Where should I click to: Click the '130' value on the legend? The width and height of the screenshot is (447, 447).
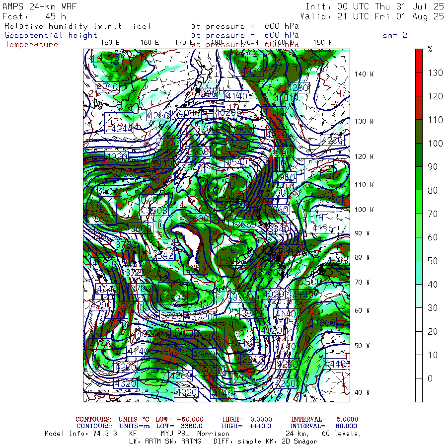[x=435, y=73]
